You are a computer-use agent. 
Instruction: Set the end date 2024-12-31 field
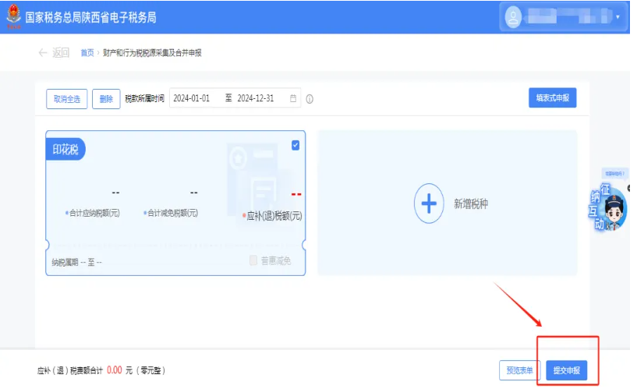point(256,99)
